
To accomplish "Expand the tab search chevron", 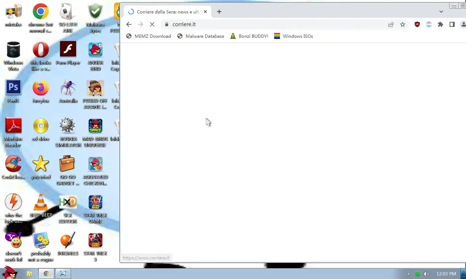I will coord(441,12).
